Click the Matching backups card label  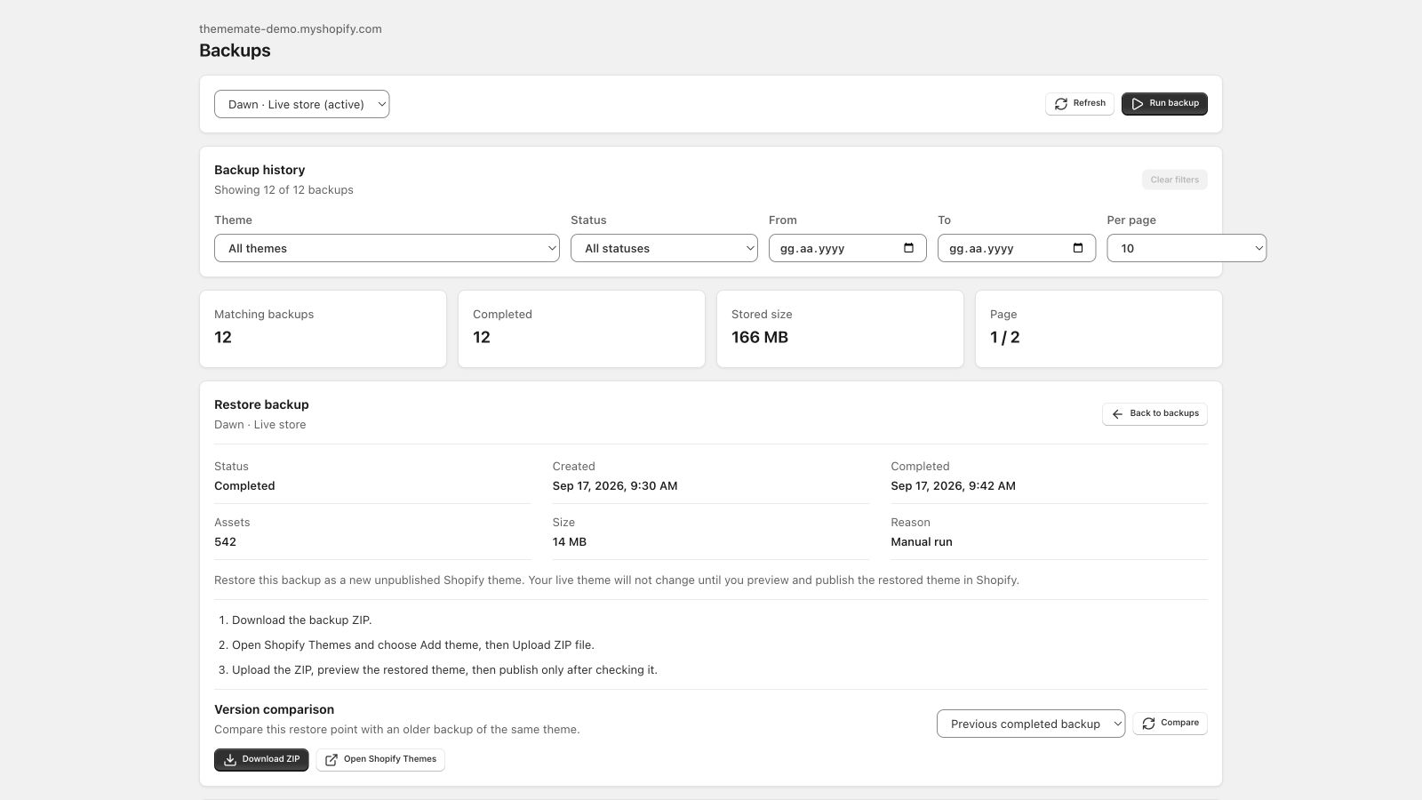[264, 314]
